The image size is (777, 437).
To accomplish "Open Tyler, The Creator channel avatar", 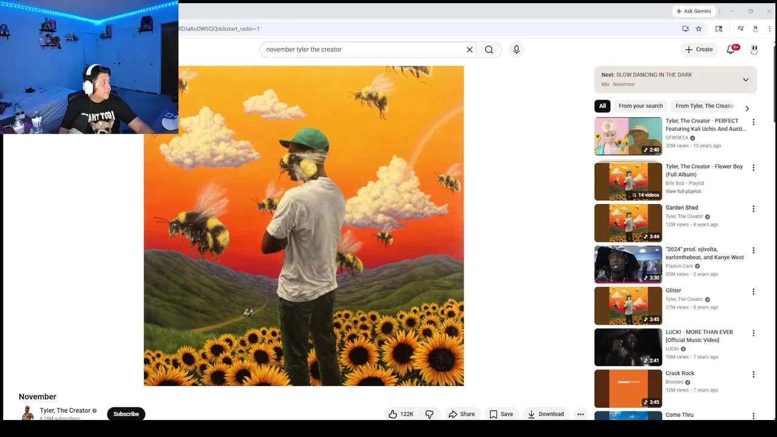I will pos(27,414).
